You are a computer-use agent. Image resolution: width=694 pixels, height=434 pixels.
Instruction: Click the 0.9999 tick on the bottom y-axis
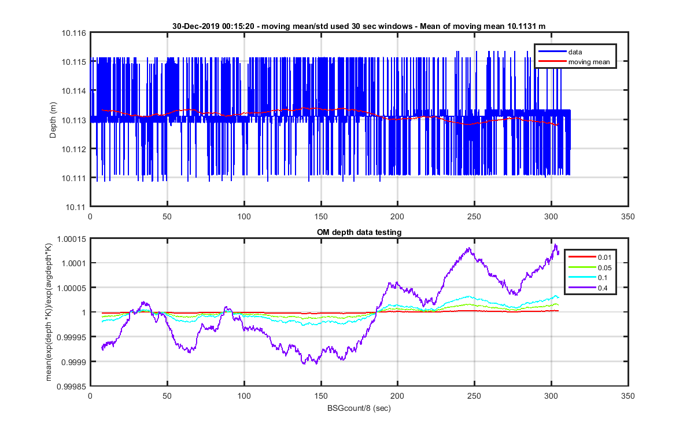click(75, 361)
